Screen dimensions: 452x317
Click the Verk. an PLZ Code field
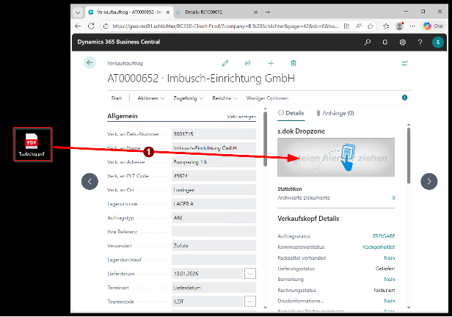pyautogui.click(x=214, y=176)
